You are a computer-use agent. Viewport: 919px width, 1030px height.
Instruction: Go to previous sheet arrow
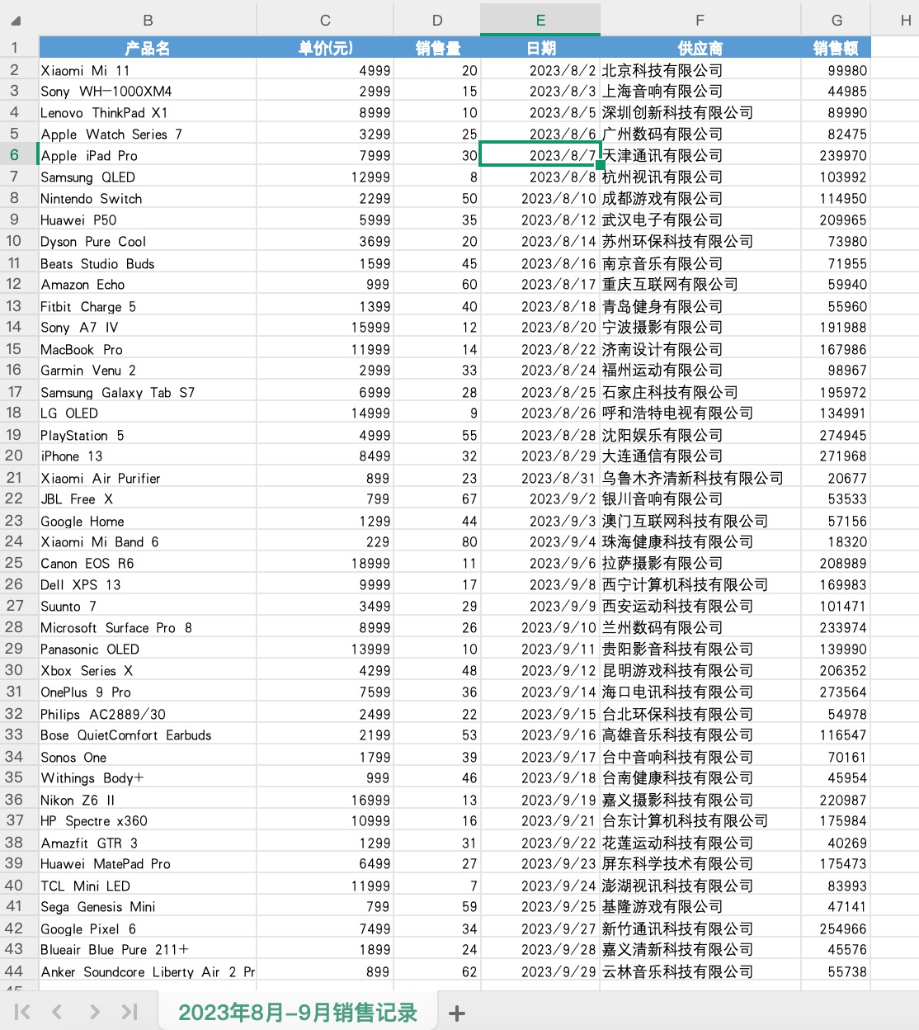(57, 1012)
